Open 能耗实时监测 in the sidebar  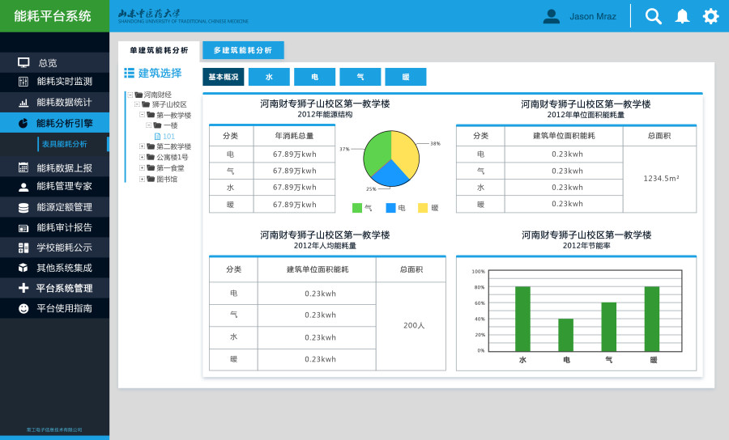[54, 82]
